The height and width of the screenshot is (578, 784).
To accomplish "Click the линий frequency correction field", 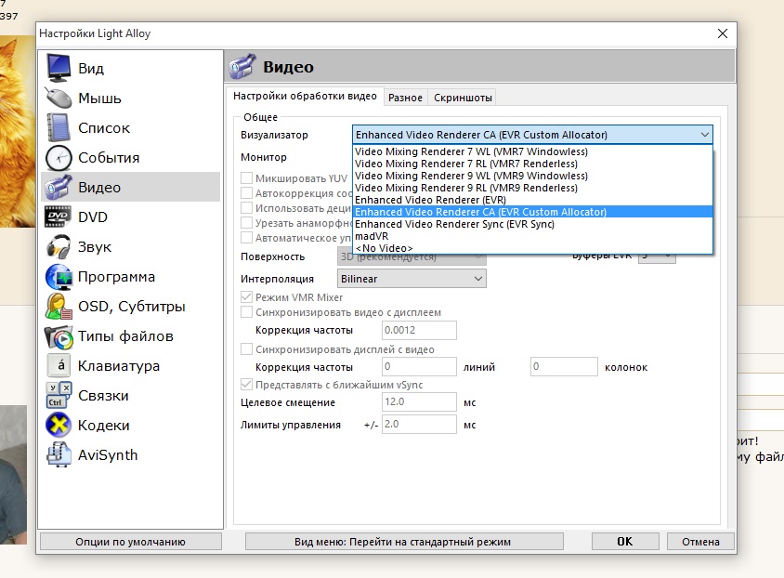I will 419,366.
